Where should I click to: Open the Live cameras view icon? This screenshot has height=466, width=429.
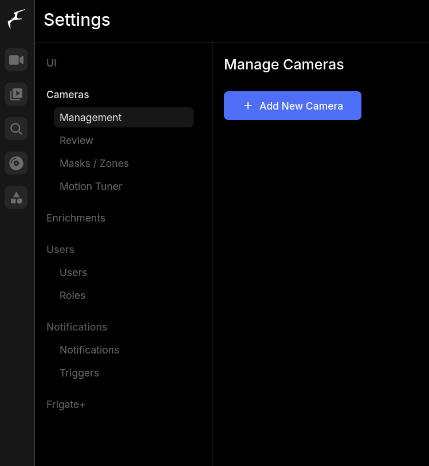16,60
